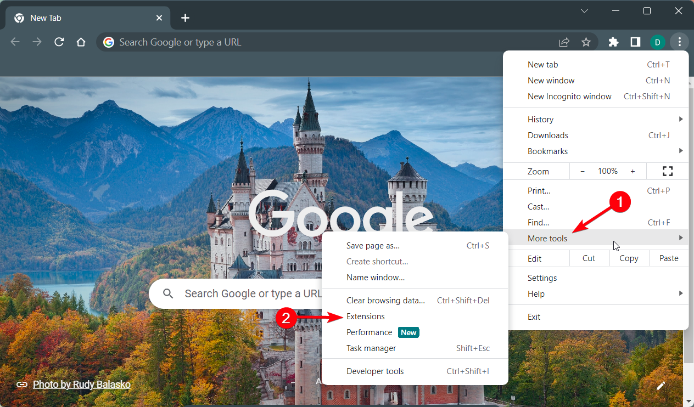The width and height of the screenshot is (694, 407).
Task: Open a New Incognito window
Action: pyautogui.click(x=596, y=97)
